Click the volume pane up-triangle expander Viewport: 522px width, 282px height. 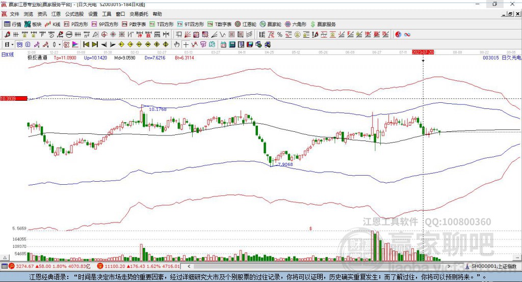(x=5, y=258)
